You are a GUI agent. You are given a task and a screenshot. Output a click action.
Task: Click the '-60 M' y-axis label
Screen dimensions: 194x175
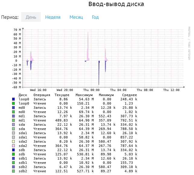(x=17, y=87)
